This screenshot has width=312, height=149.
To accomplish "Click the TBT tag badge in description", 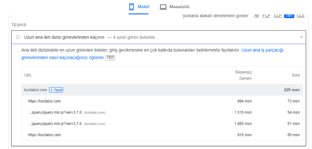I will pyautogui.click(x=110, y=58).
